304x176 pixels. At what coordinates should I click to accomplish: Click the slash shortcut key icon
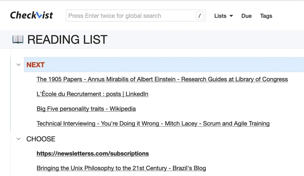pyautogui.click(x=200, y=16)
